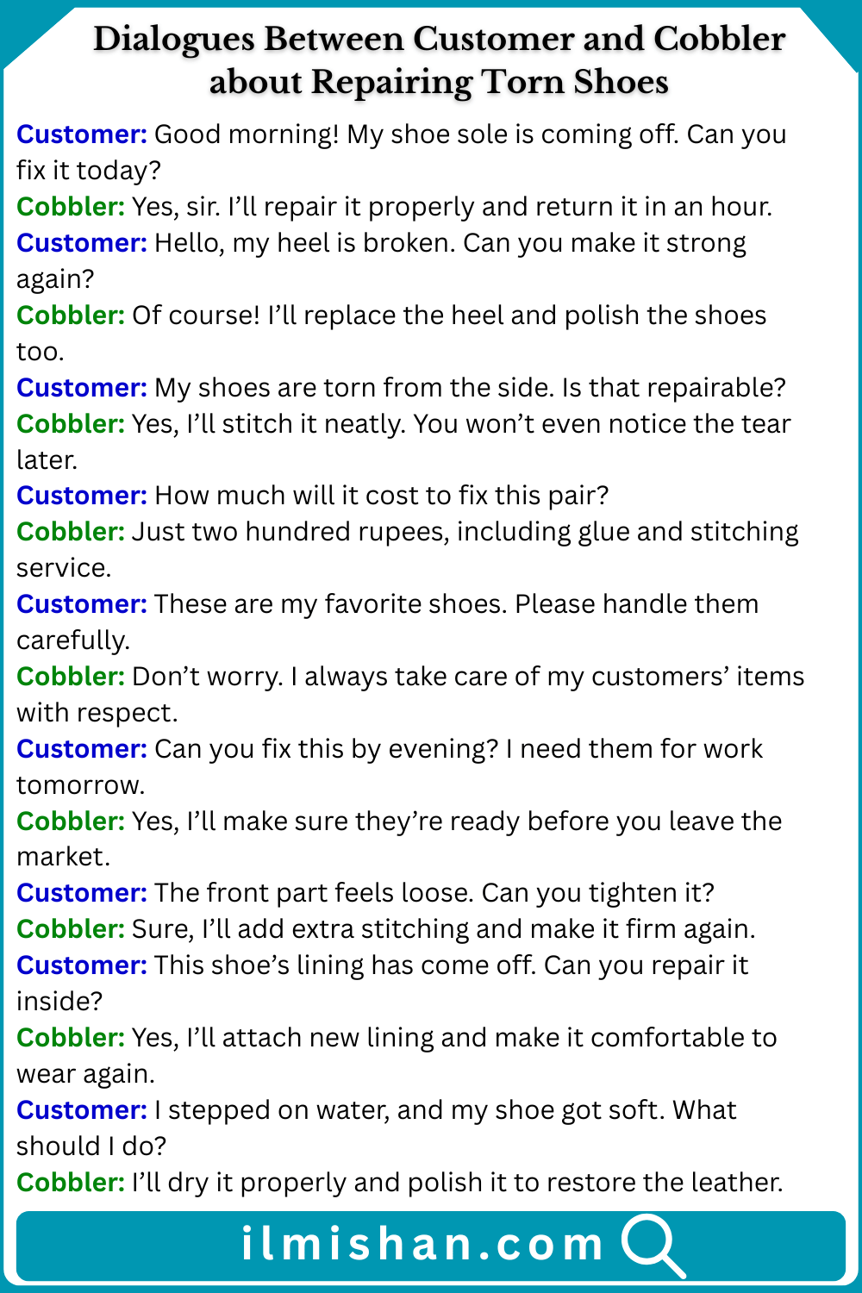Click the magnifying glass search icon
Image resolution: width=862 pixels, height=1293 pixels.
pyautogui.click(x=652, y=1245)
